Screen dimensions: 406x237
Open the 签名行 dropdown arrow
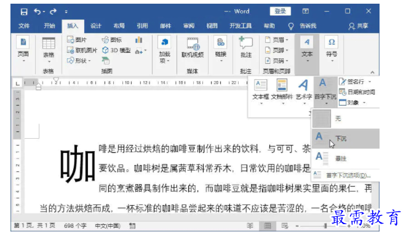point(370,82)
